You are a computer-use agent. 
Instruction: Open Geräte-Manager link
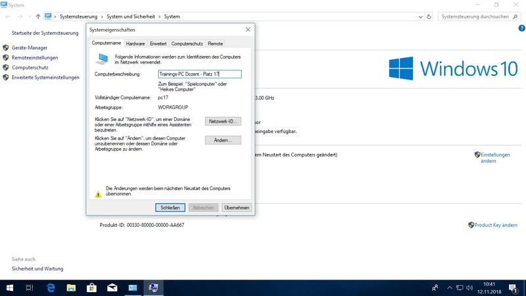tap(30, 47)
